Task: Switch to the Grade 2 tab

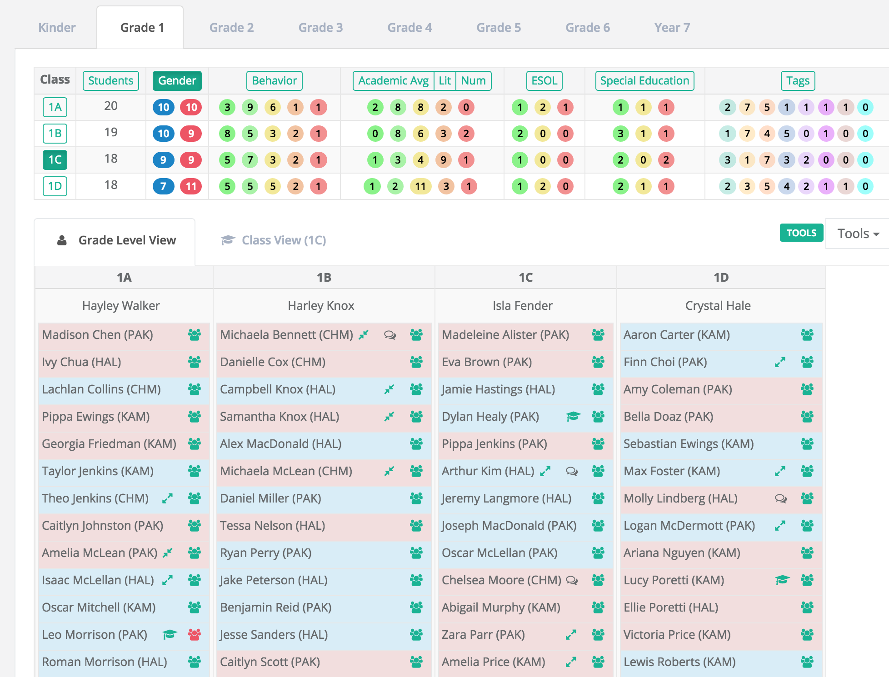Action: (231, 27)
